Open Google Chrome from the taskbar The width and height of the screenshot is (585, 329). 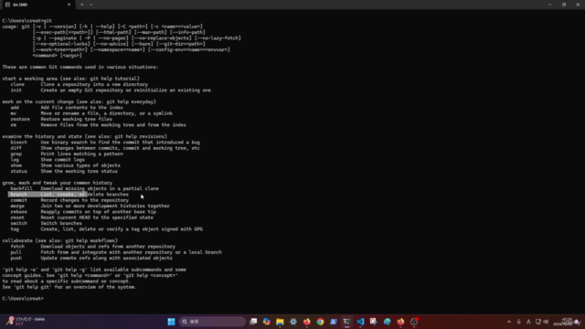(320, 322)
